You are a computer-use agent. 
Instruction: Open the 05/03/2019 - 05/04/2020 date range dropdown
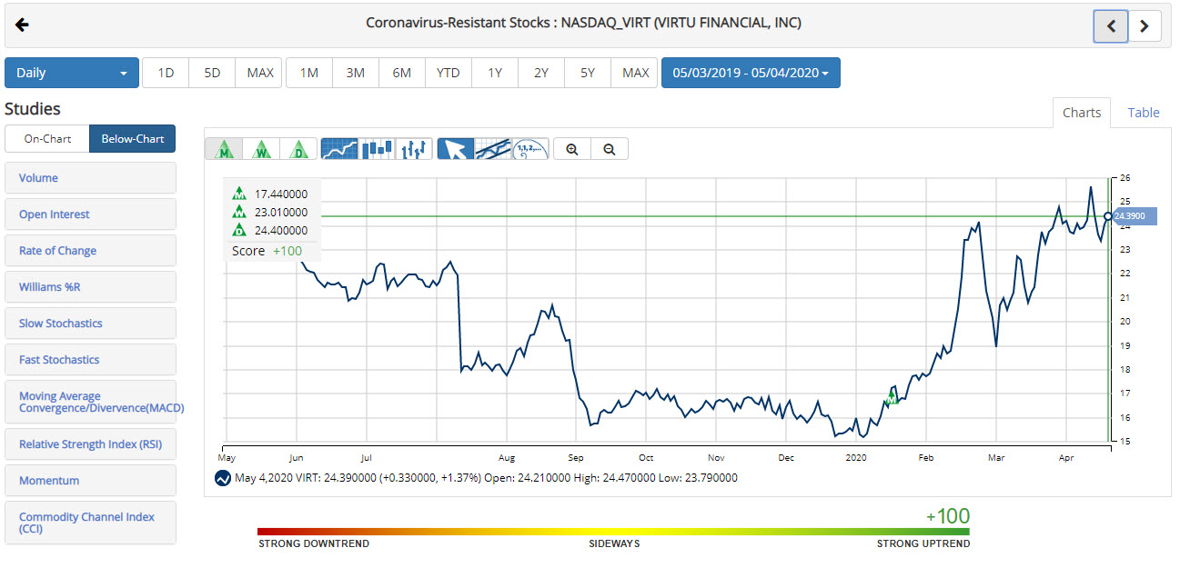click(751, 73)
